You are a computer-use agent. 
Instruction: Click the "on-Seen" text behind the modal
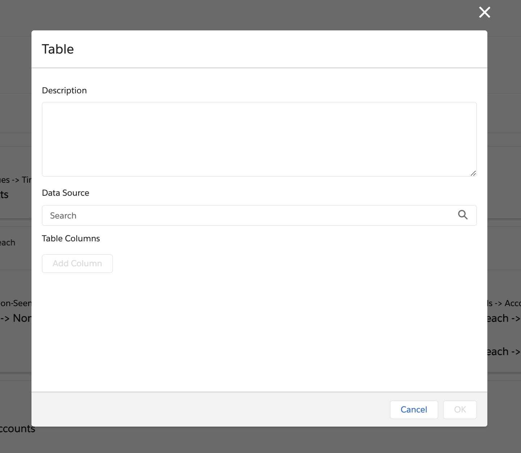(16, 303)
